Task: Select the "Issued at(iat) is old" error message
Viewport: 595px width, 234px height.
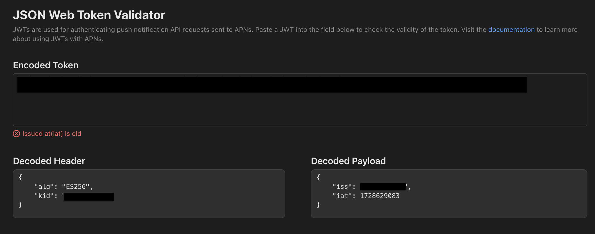Action: pos(52,134)
